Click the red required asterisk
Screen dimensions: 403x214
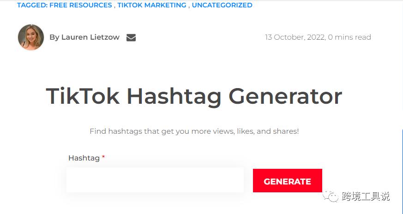103,157
